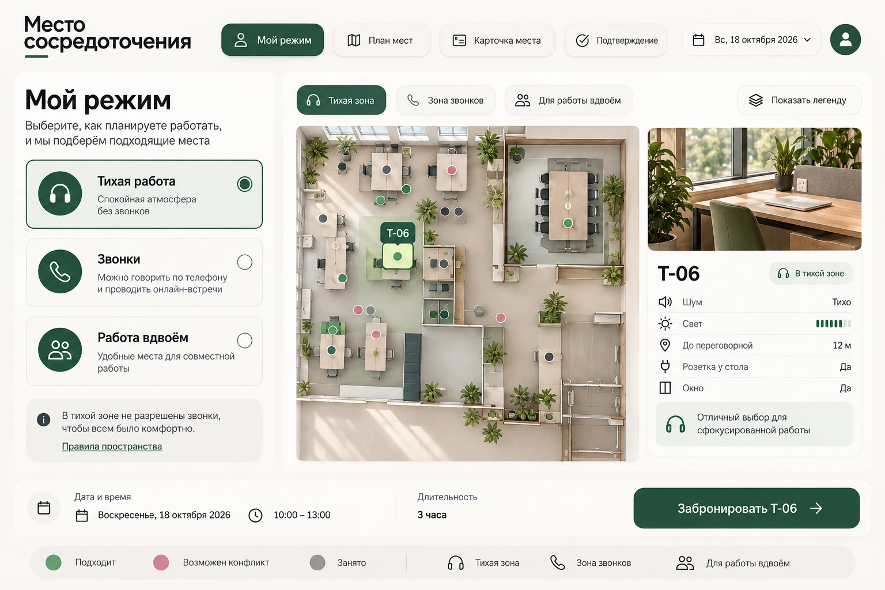Click the window icon next to Окно
This screenshot has height=590, width=885.
pos(665,388)
